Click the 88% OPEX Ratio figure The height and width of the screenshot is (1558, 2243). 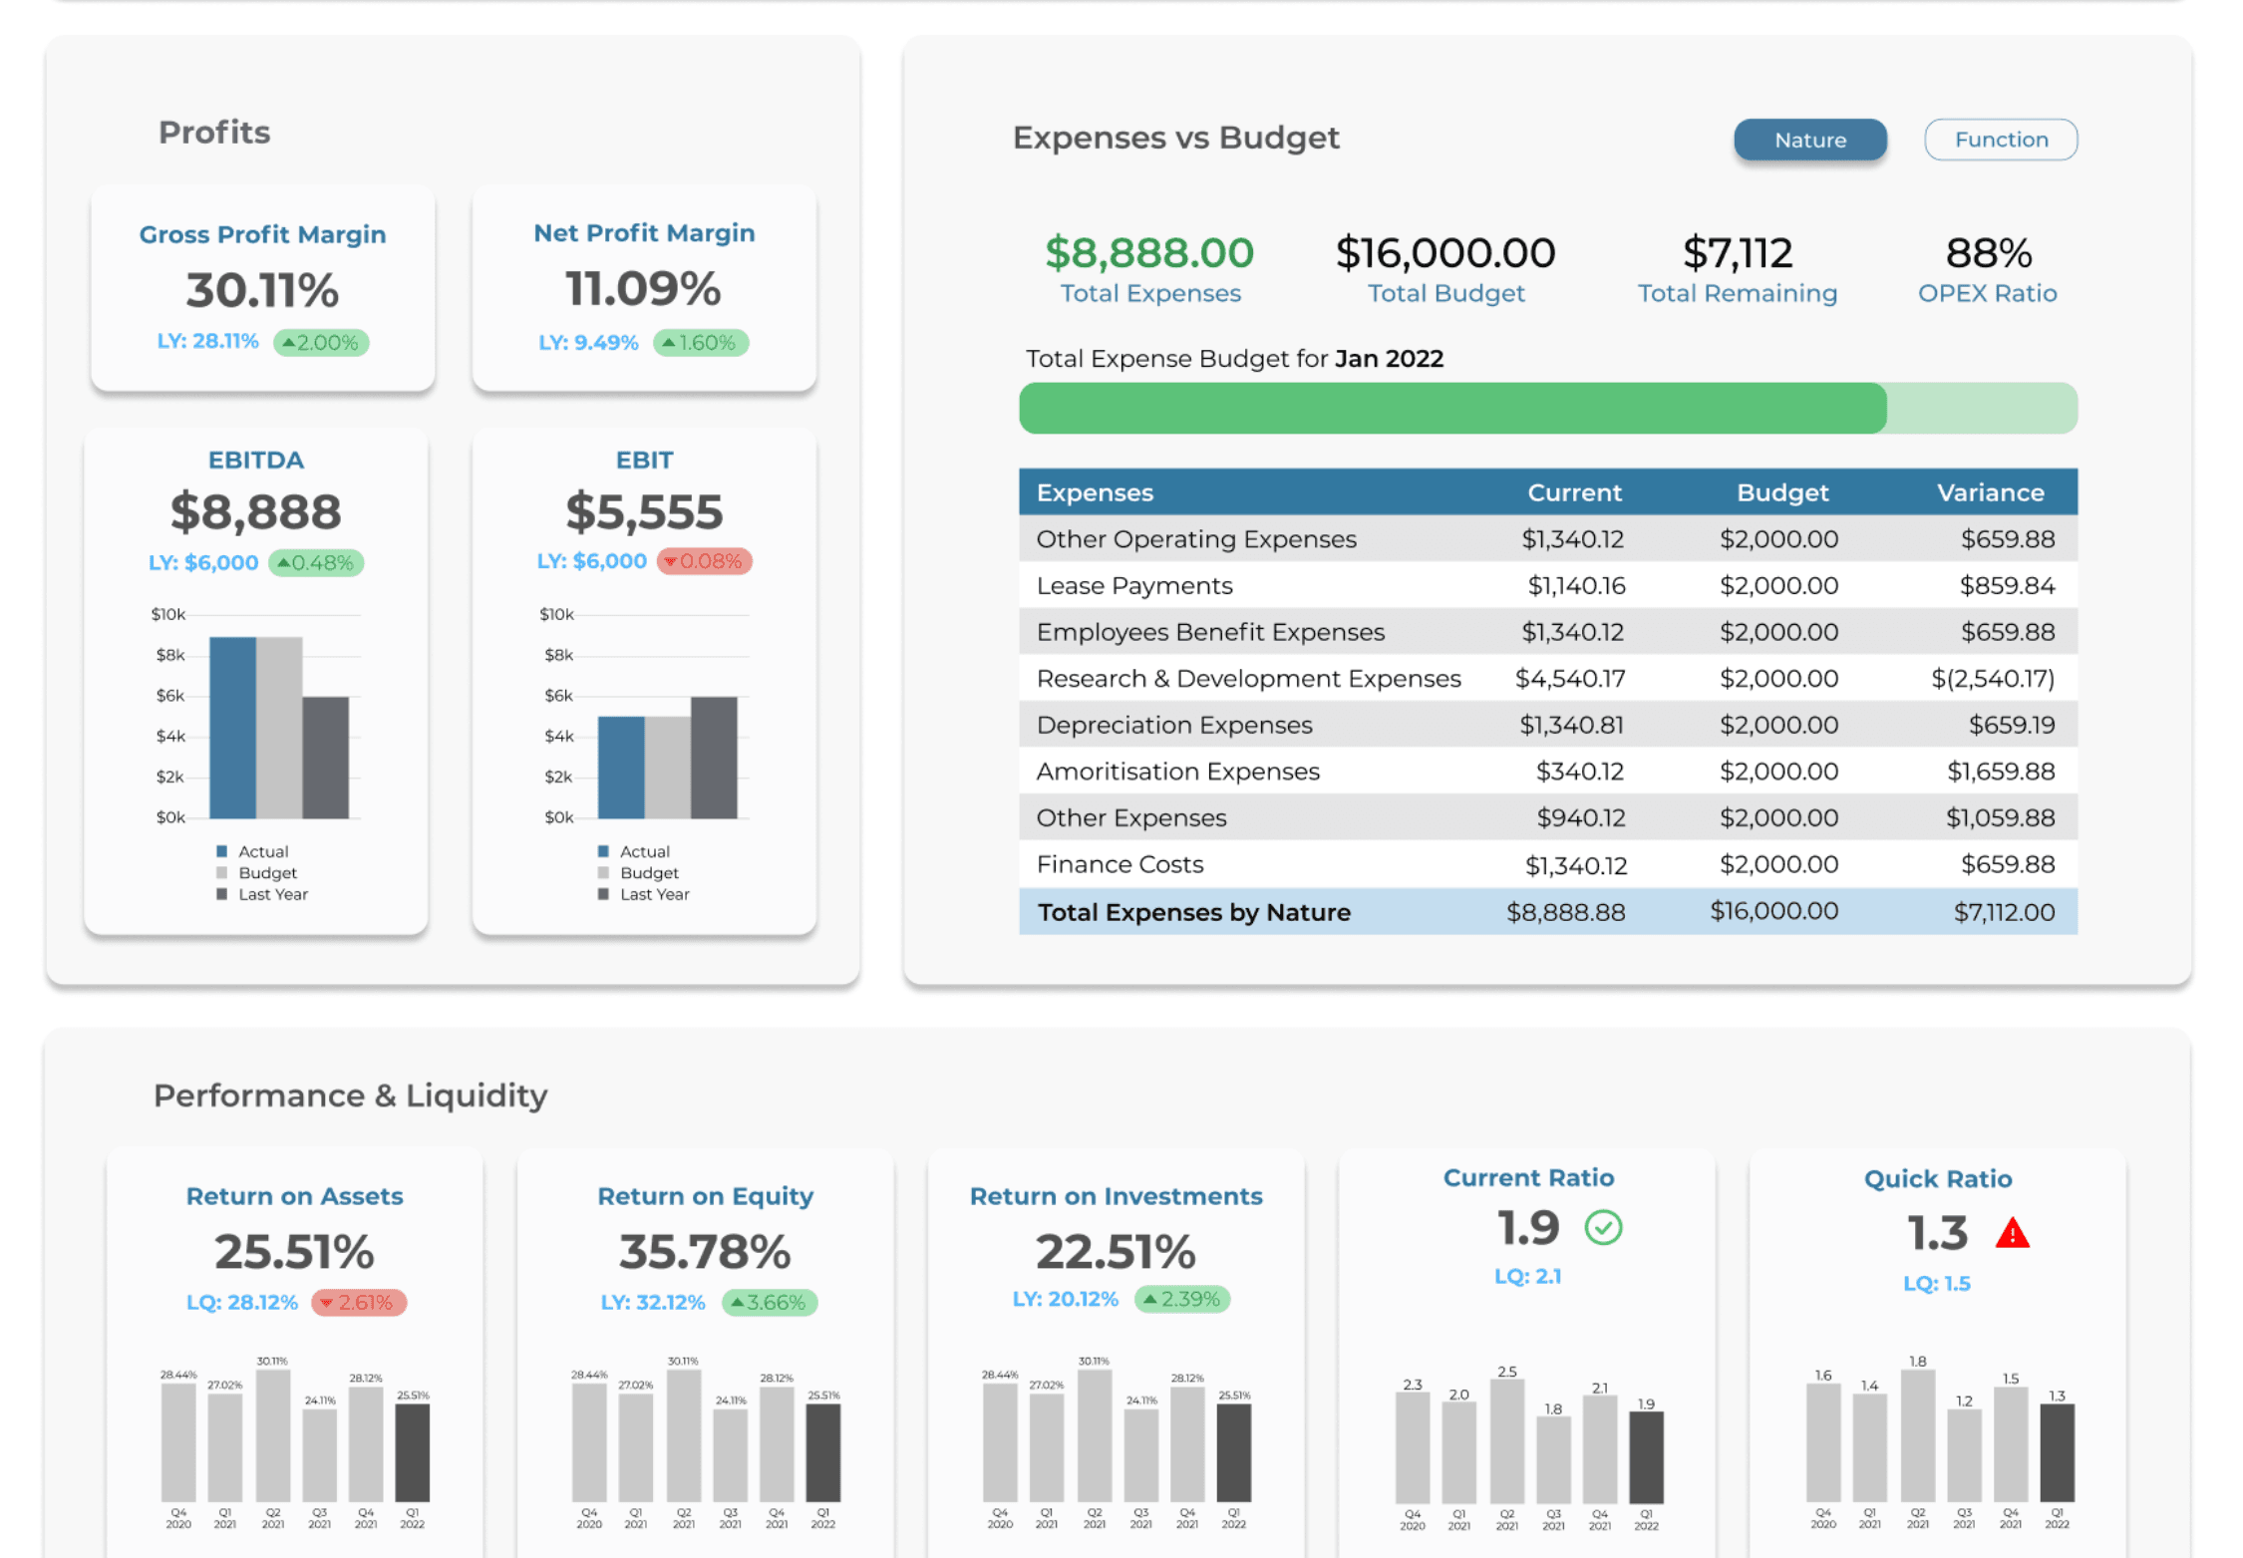point(1989,253)
